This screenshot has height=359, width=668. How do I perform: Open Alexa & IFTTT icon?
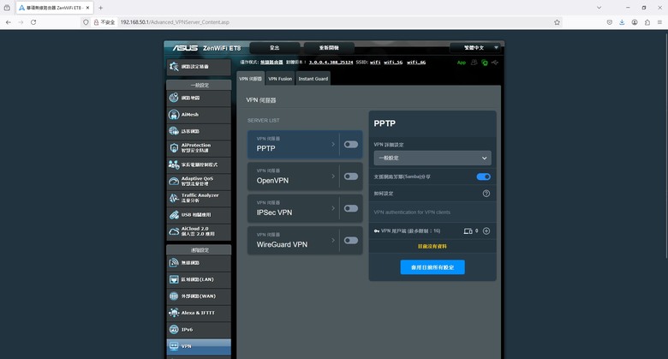(x=174, y=313)
